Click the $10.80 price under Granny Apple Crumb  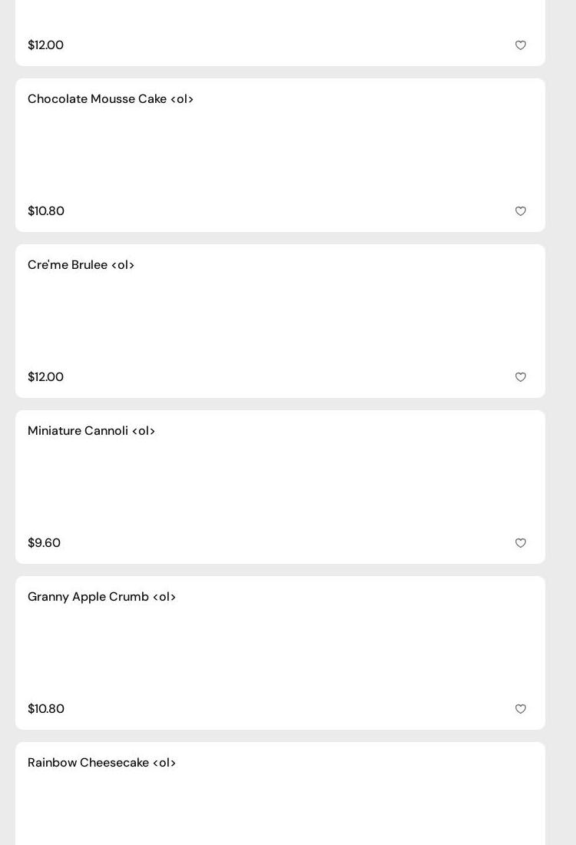(x=46, y=709)
